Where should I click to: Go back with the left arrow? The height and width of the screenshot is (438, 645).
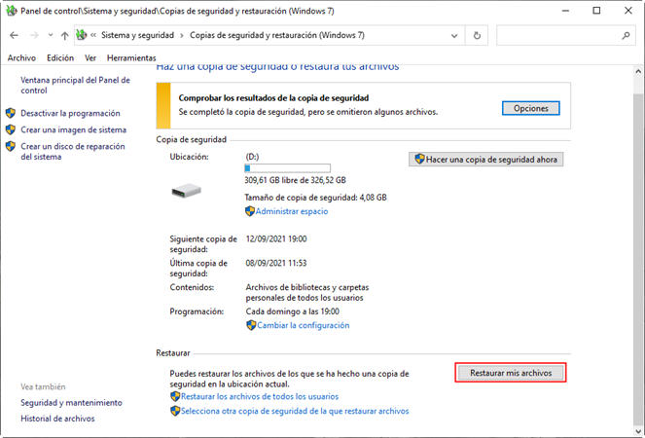[14, 36]
